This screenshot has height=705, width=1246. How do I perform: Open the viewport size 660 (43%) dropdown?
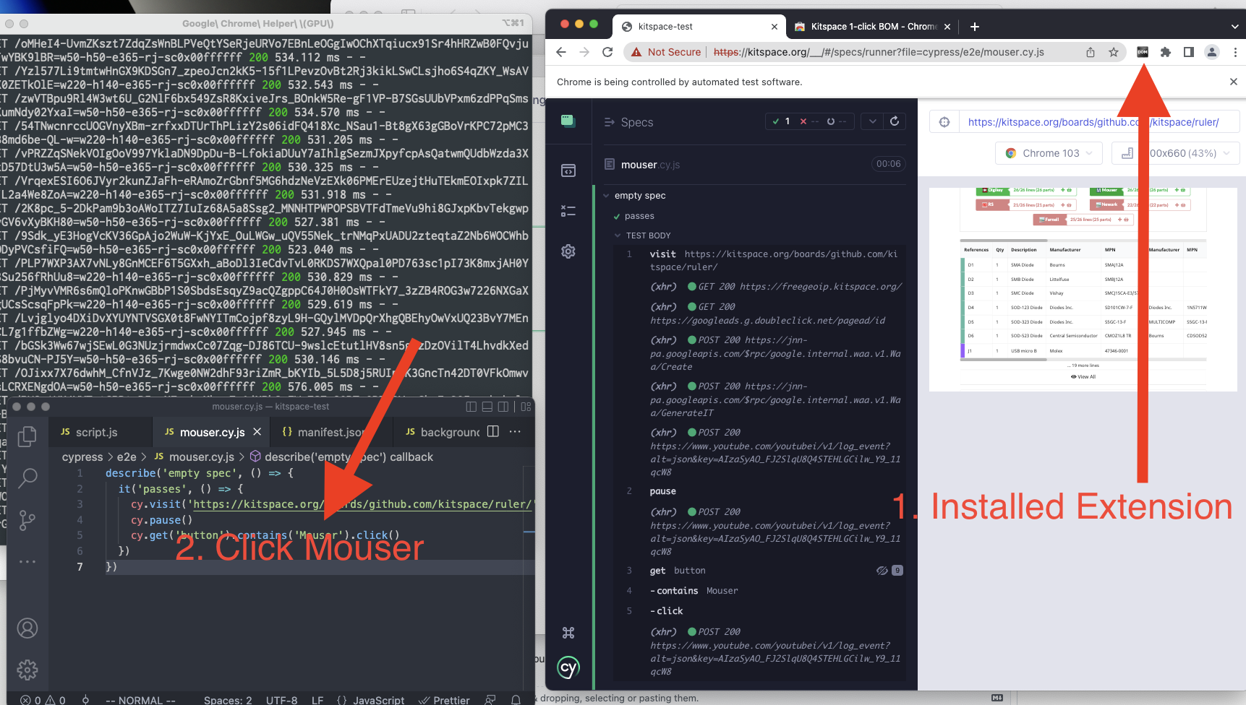(x=1176, y=153)
